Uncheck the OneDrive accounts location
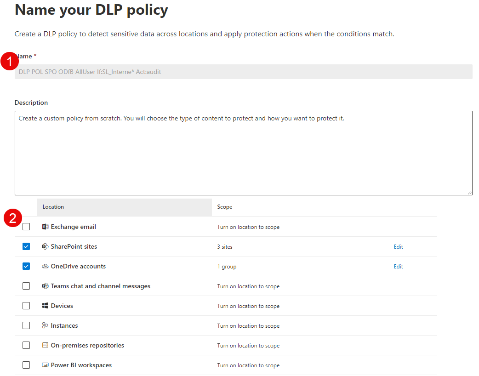The width and height of the screenshot is (479, 376). [26, 266]
